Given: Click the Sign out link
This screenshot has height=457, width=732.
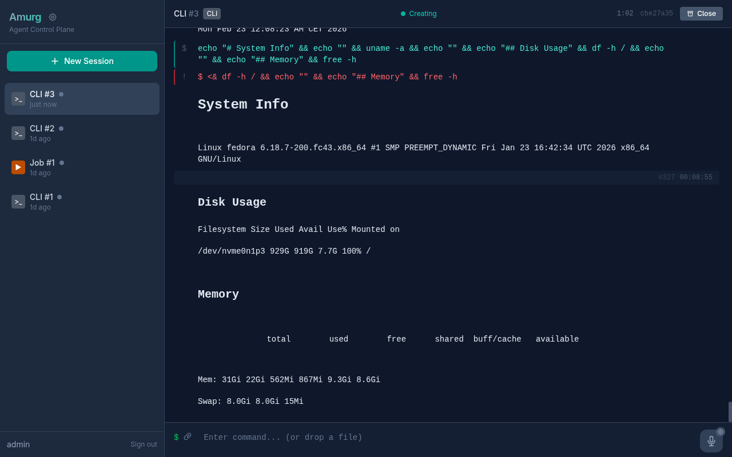Looking at the screenshot, I should click(x=144, y=444).
